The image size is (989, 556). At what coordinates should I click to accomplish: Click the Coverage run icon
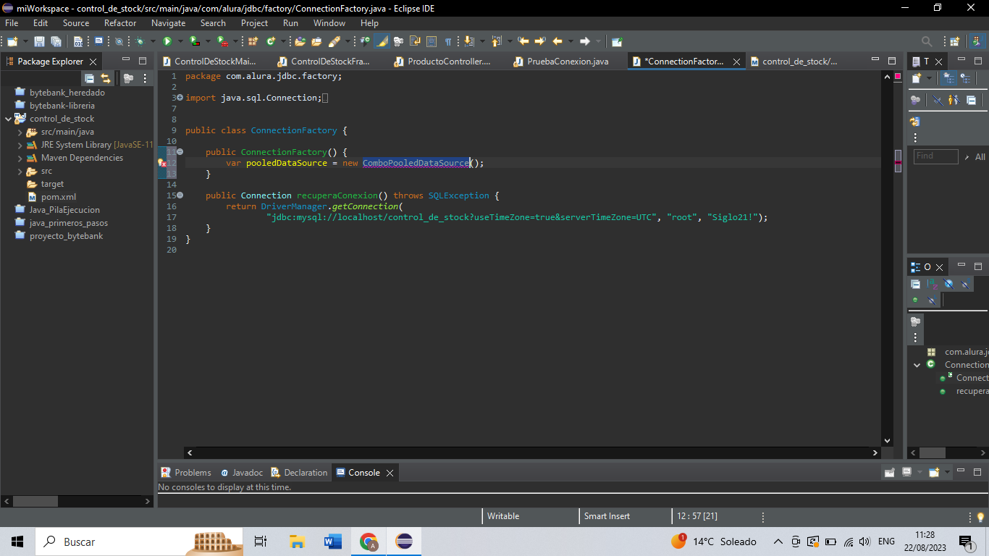(x=195, y=41)
